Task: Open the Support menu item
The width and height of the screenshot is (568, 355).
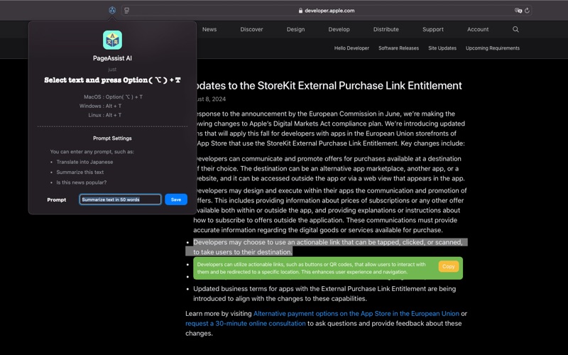Action: point(433,29)
